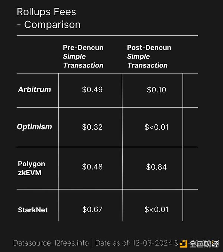Select the StarkNet row label
This screenshot has width=223, height=252.
click(x=33, y=210)
